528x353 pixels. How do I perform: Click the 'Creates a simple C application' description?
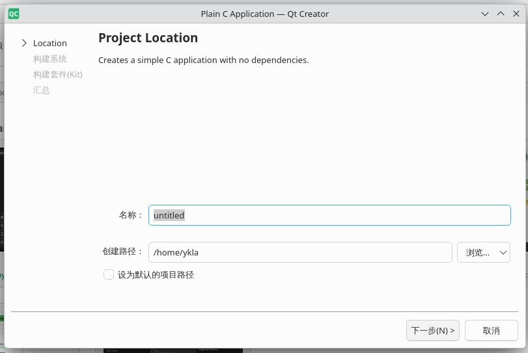(x=203, y=60)
